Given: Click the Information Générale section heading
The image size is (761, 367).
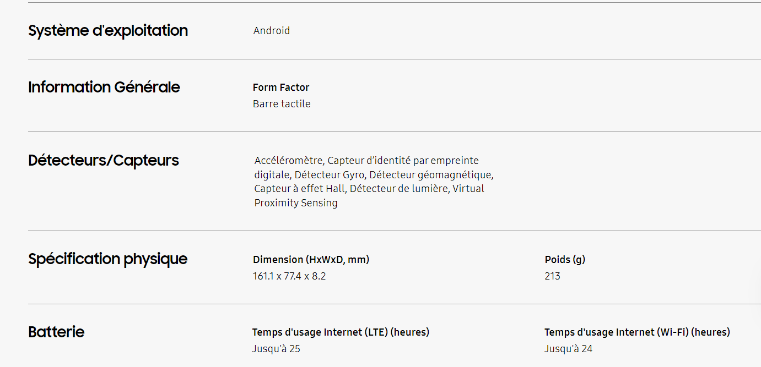Looking at the screenshot, I should click(104, 87).
